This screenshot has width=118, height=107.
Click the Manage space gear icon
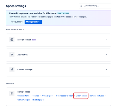click(x=12, y=93)
